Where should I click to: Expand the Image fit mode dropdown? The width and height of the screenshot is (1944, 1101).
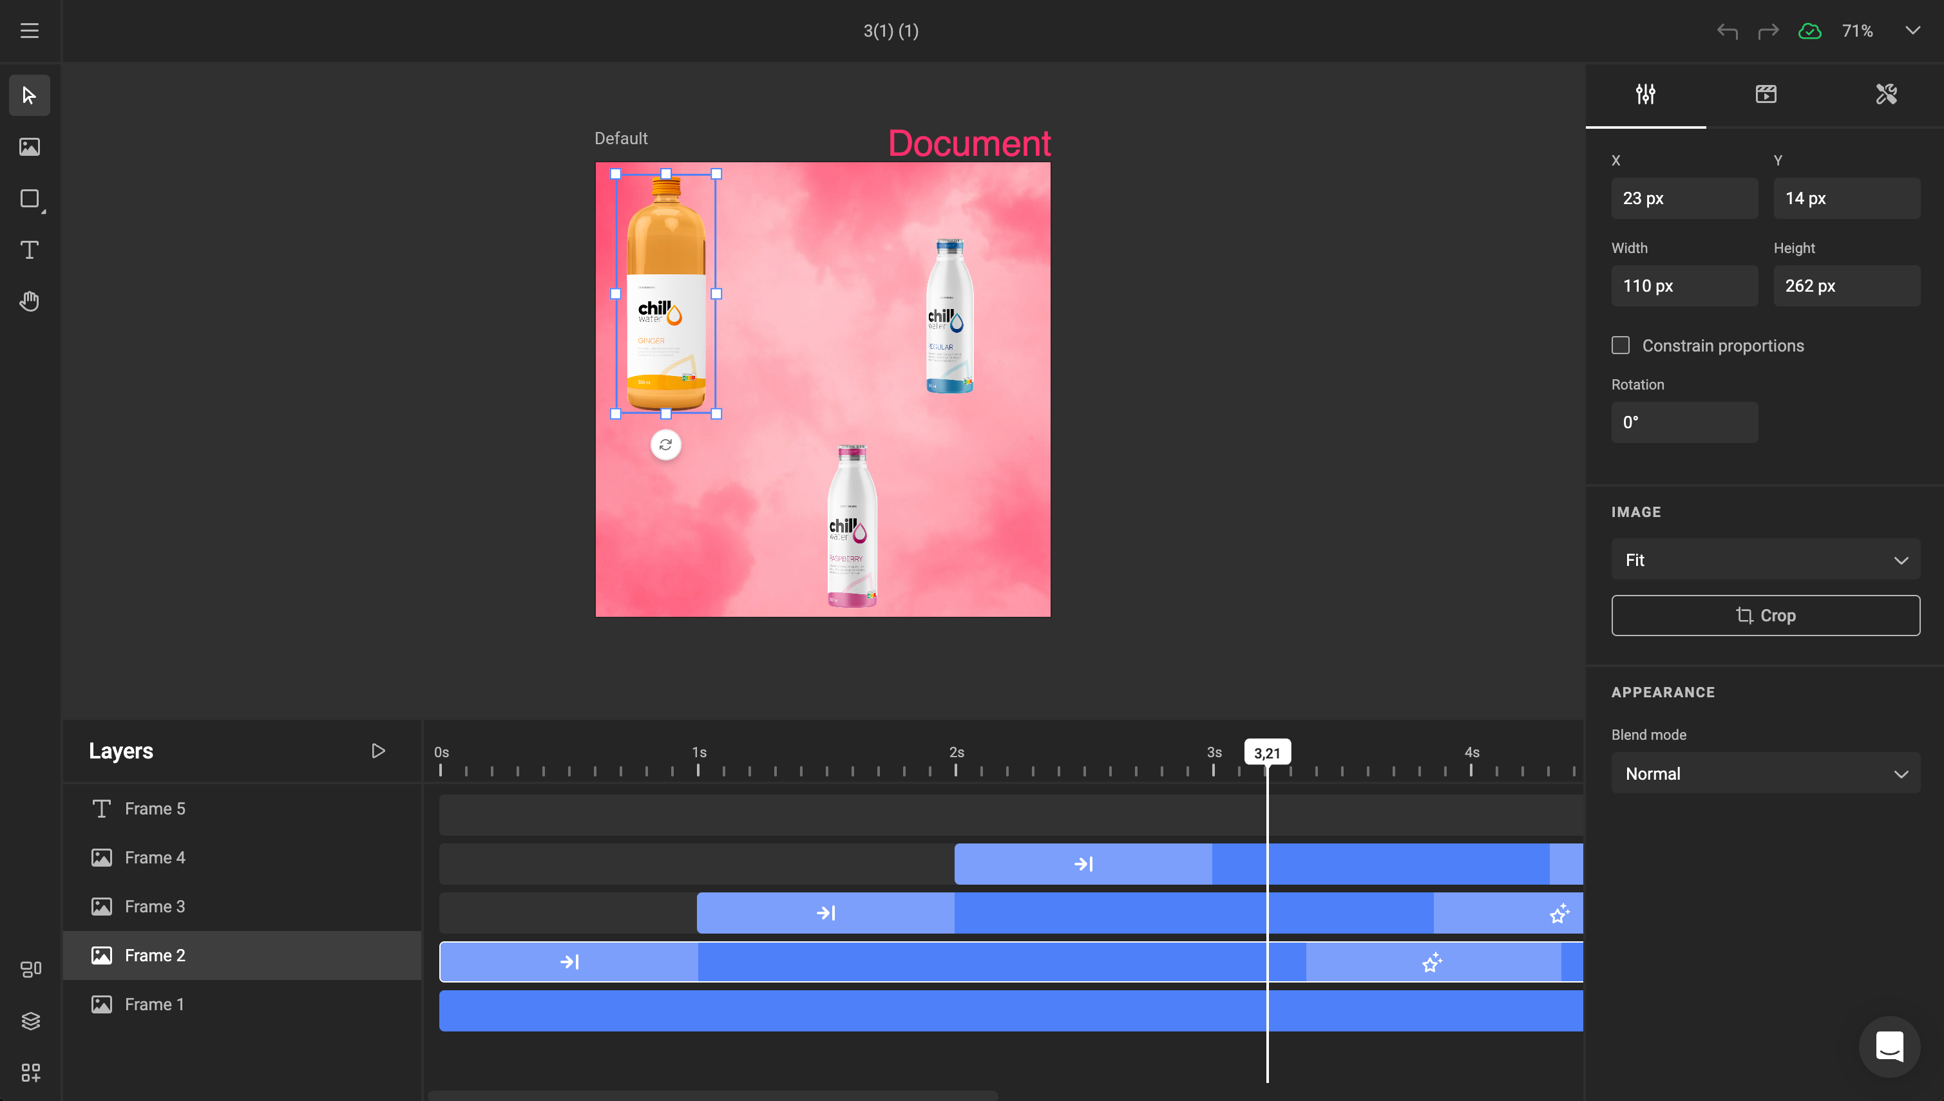coord(1765,559)
